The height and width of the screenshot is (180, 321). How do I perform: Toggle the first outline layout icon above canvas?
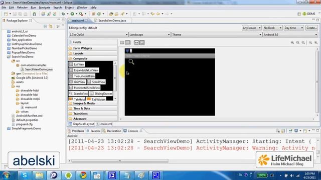(x=122, y=42)
